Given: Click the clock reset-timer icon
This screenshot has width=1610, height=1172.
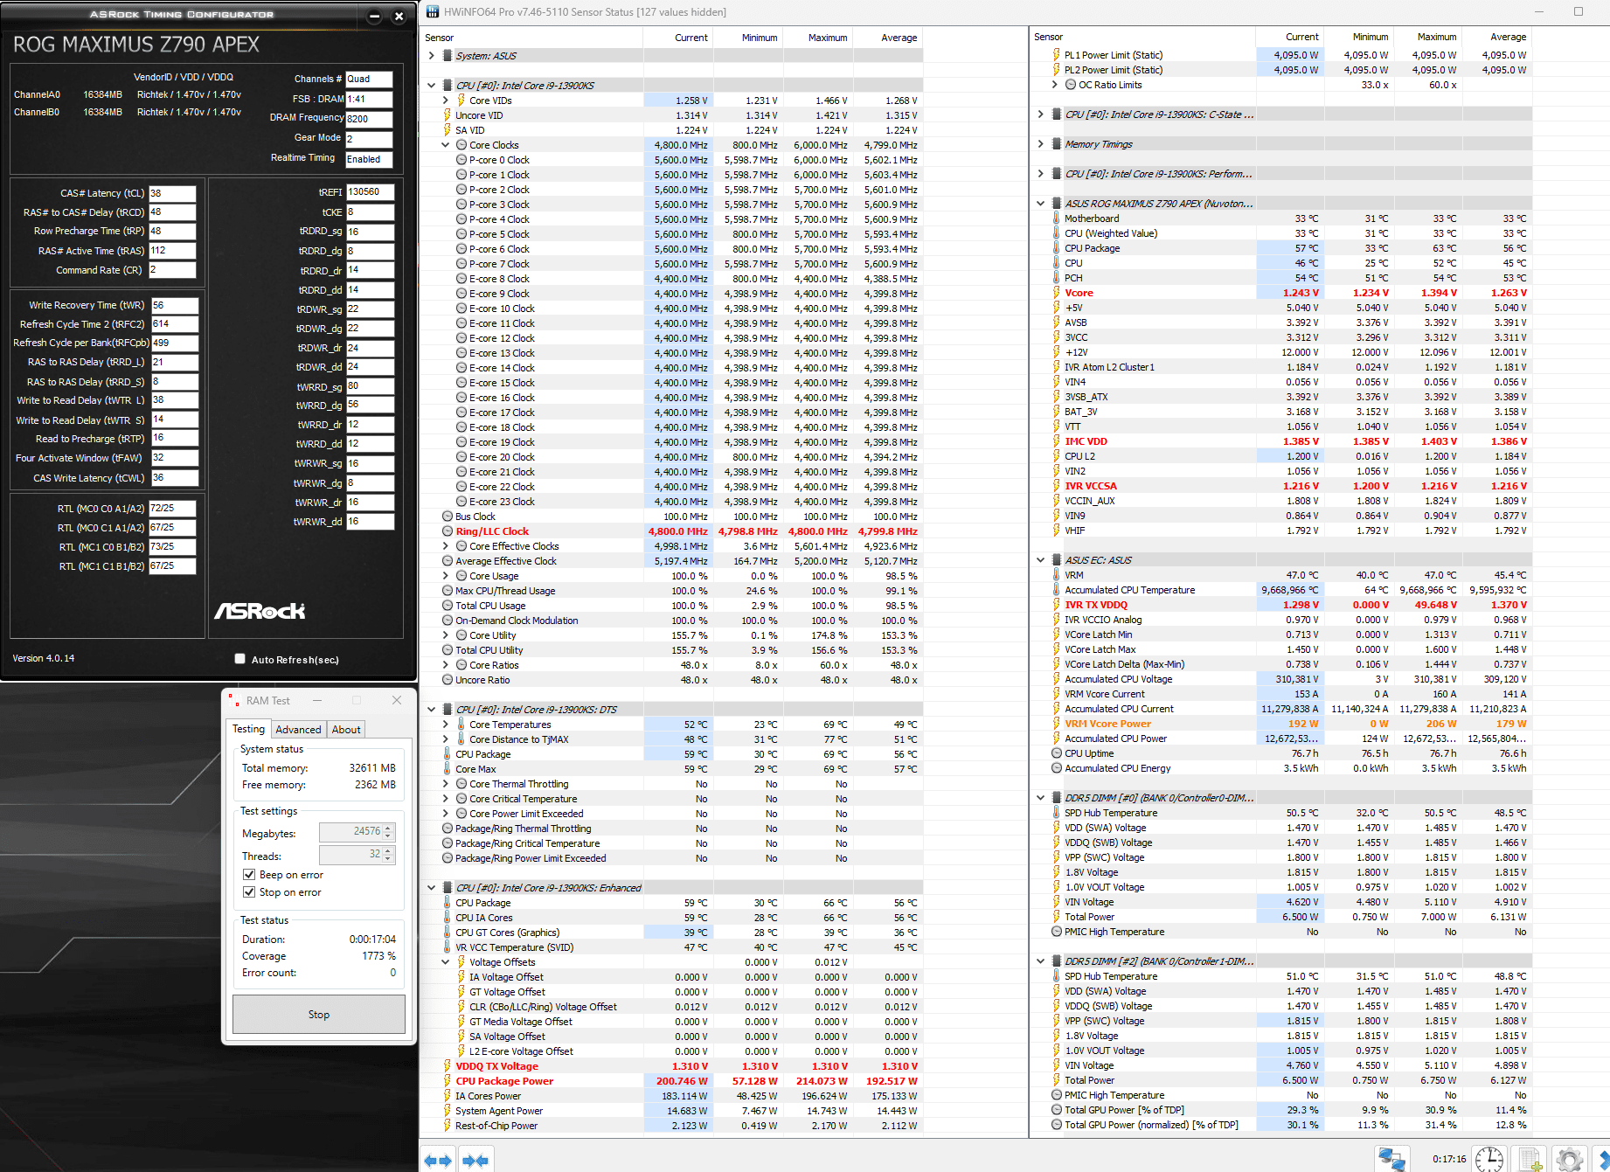Looking at the screenshot, I should (x=1489, y=1160).
